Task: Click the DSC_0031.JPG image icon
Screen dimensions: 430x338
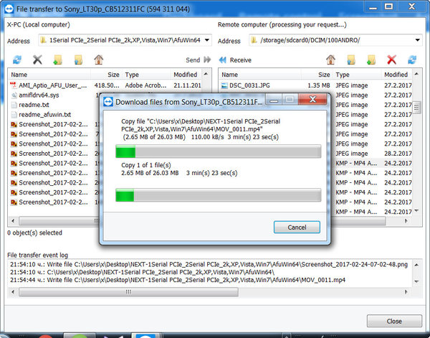Action: click(224, 85)
